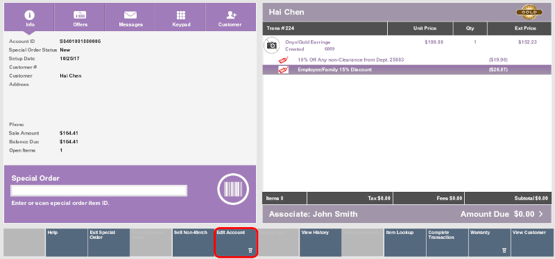This screenshot has height=259, width=555.
Task: Click the tag icon for Employee/Family discount
Action: click(283, 70)
